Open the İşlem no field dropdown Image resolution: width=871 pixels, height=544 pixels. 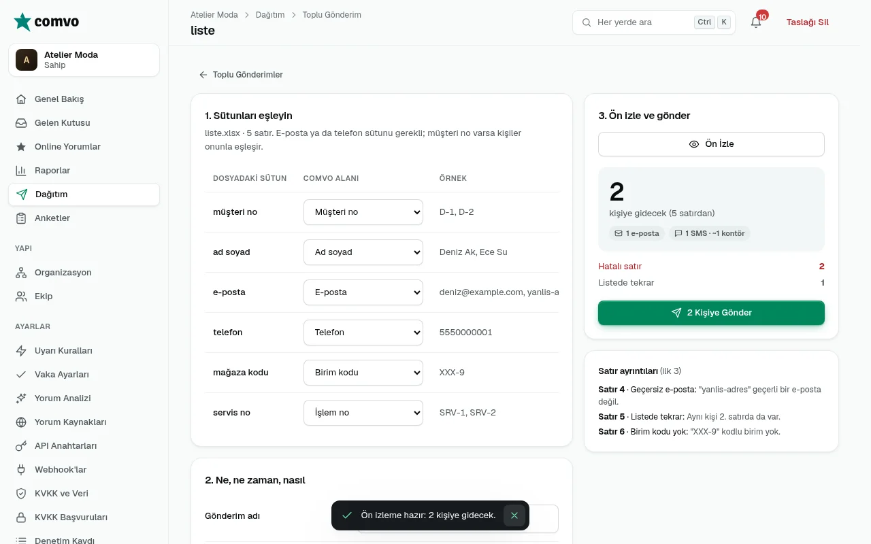pos(363,413)
